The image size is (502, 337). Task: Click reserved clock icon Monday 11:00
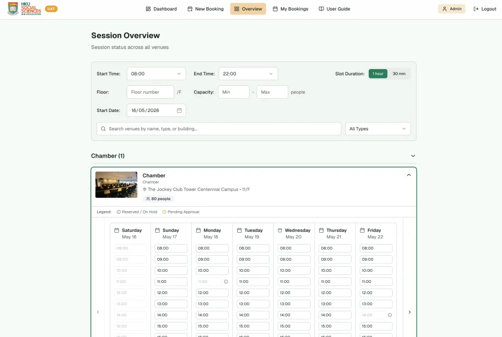[226, 282]
